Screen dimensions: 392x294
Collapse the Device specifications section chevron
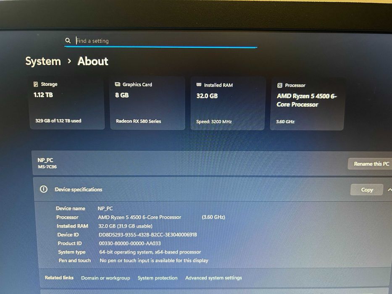tap(389, 190)
